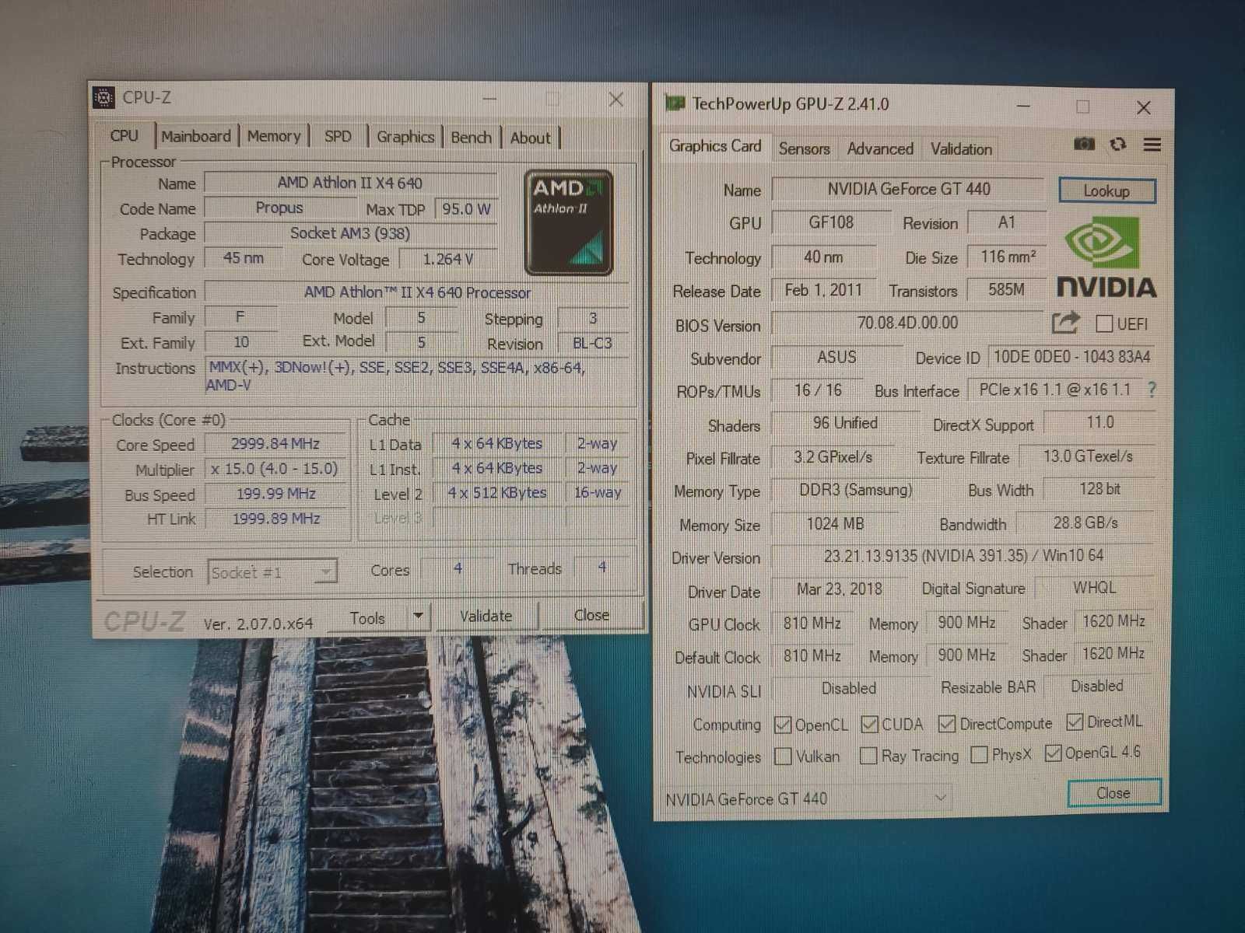Toggle the CUDA checkbox
1245x933 pixels.
pos(869,724)
